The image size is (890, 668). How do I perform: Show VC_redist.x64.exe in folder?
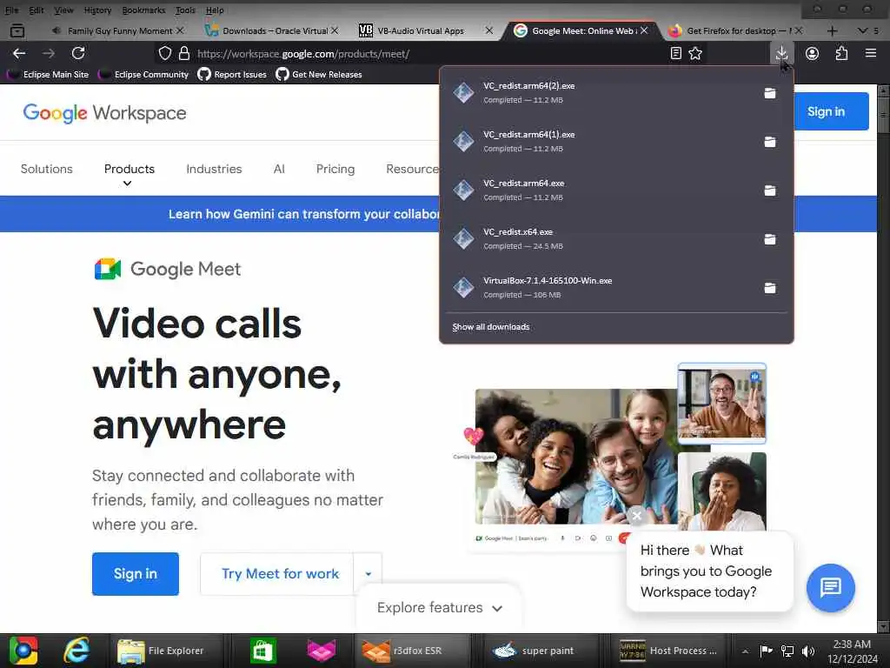(770, 240)
